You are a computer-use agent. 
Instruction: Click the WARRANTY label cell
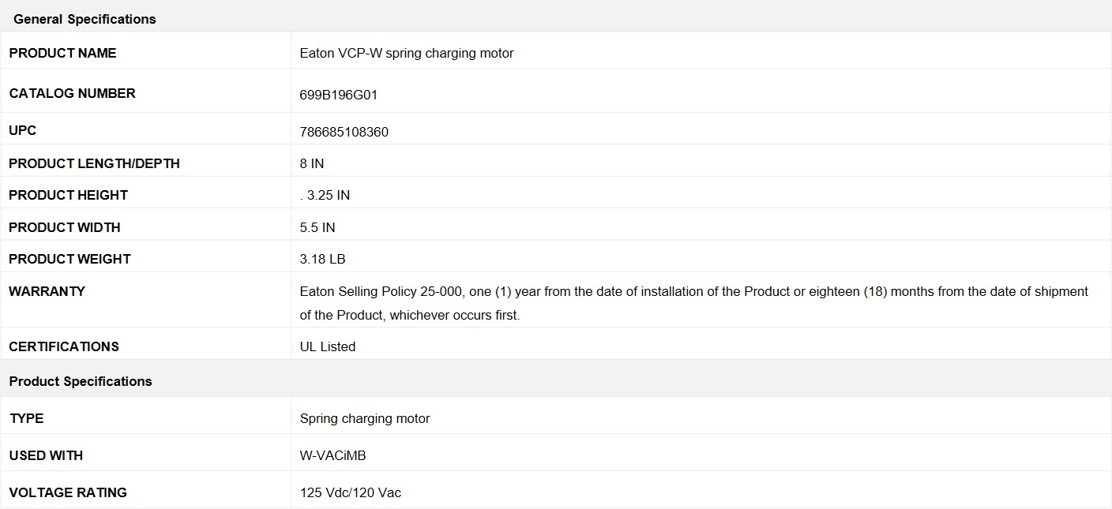[x=146, y=300]
